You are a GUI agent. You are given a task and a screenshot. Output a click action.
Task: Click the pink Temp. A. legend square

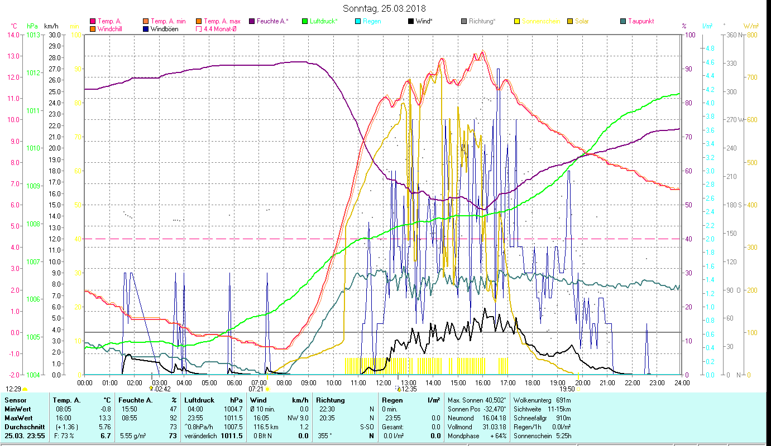click(x=93, y=21)
